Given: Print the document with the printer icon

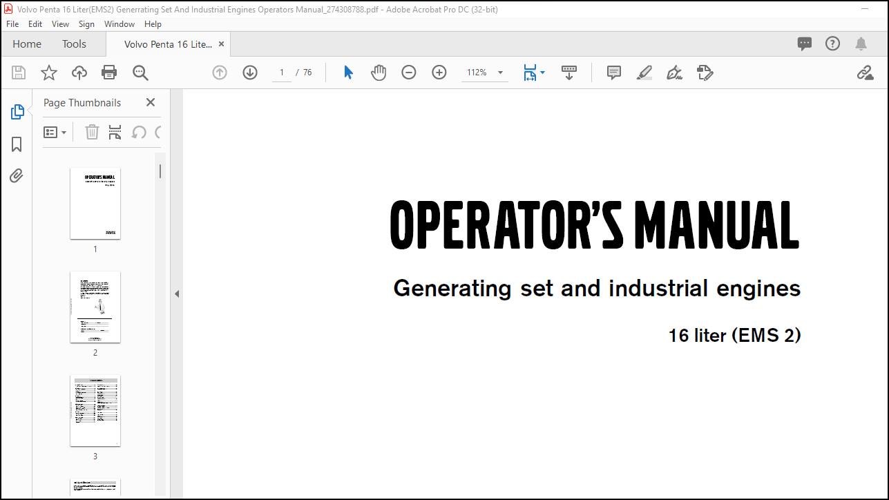Looking at the screenshot, I should tap(109, 73).
